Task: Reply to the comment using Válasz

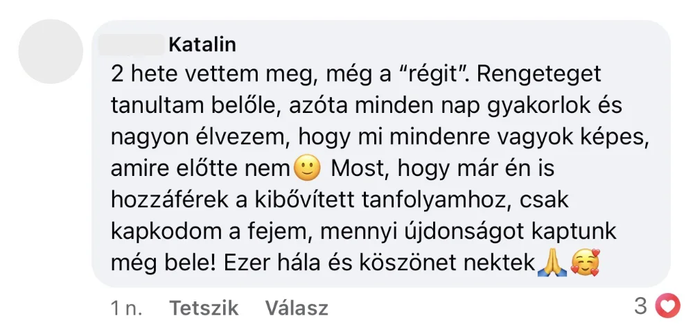Action: pyautogui.click(x=297, y=308)
